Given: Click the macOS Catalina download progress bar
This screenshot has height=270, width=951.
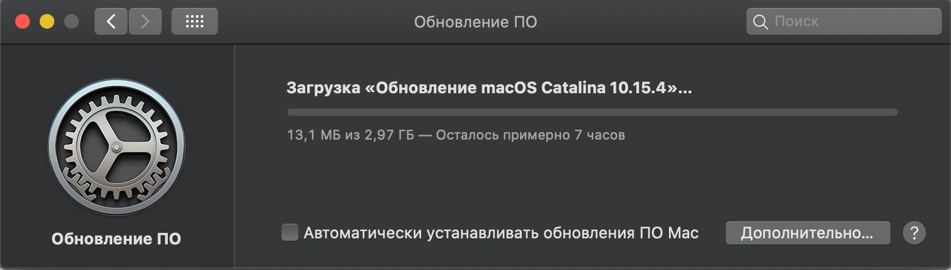Looking at the screenshot, I should (592, 112).
